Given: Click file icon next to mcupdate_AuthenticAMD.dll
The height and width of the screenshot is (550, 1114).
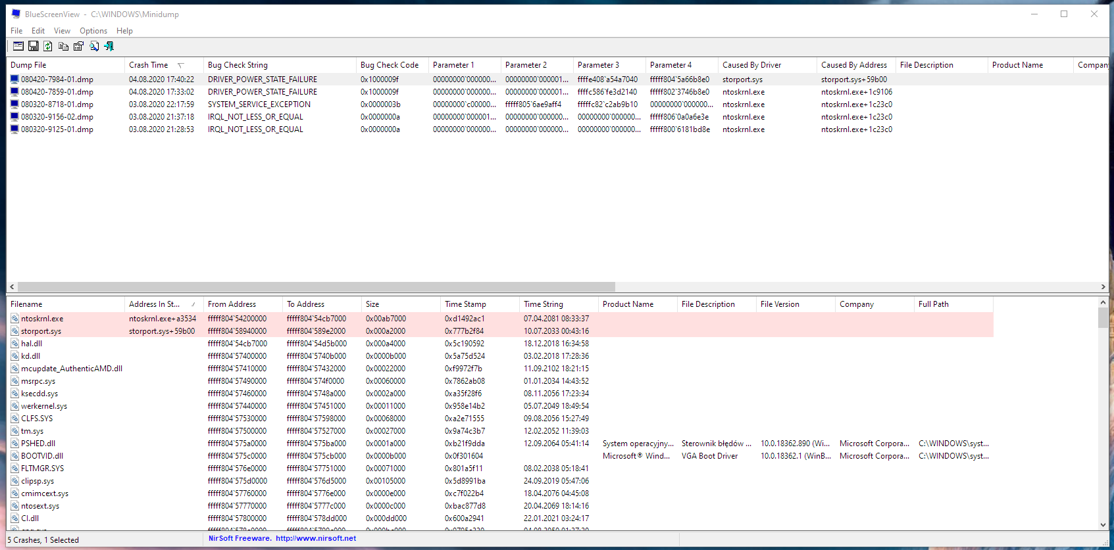Looking at the screenshot, I should pos(14,369).
